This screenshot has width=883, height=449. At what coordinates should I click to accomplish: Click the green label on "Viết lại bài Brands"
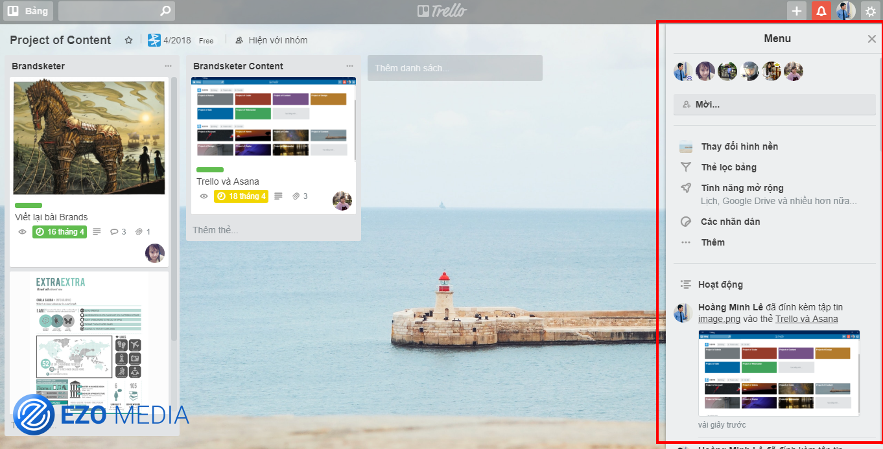pos(29,205)
